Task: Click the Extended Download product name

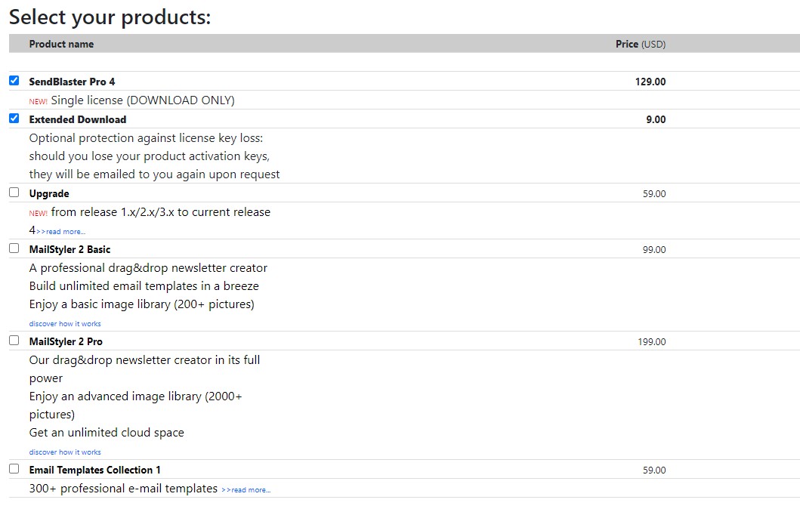Action: 78,119
